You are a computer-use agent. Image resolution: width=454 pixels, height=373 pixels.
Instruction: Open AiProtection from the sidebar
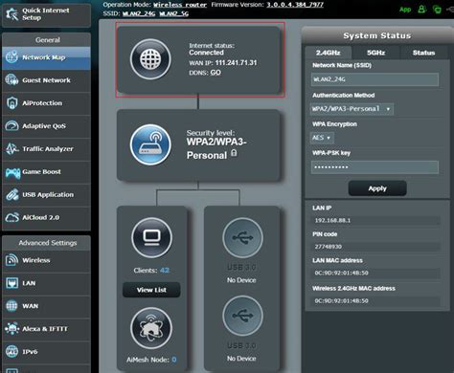46,103
